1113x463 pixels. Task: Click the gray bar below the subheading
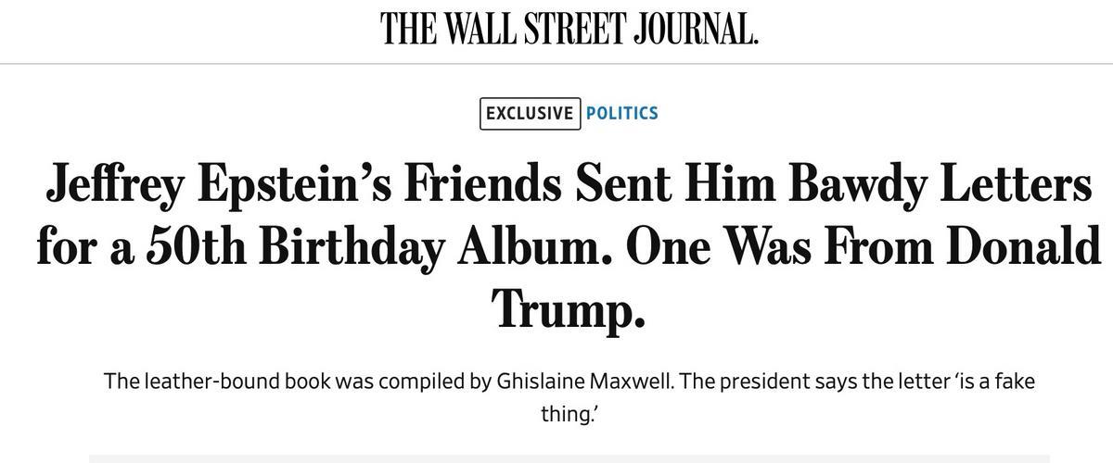[x=568, y=458]
